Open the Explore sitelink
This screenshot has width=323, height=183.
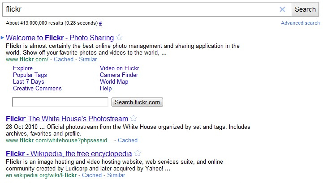pyautogui.click(x=23, y=68)
